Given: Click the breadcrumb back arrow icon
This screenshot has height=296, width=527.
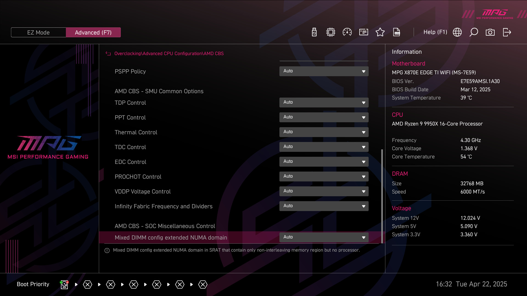Looking at the screenshot, I should 108,54.
